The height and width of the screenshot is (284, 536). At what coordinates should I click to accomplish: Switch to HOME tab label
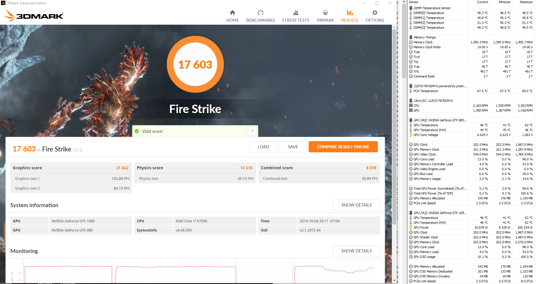pyautogui.click(x=232, y=20)
